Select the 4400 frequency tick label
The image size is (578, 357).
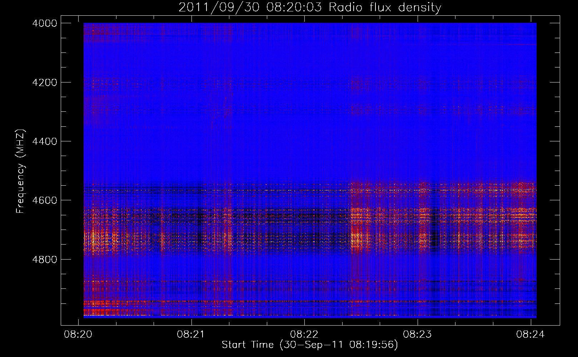click(x=45, y=141)
